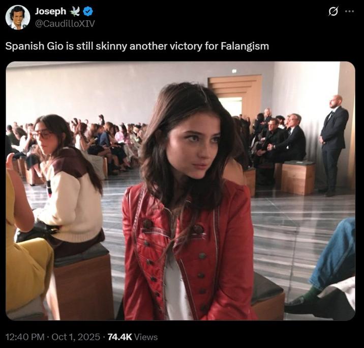Open the three-dot more options menu
Screen dimensions: 364x348
click(x=349, y=11)
